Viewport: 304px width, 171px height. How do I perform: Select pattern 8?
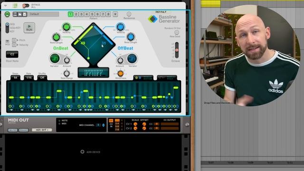[108, 14]
